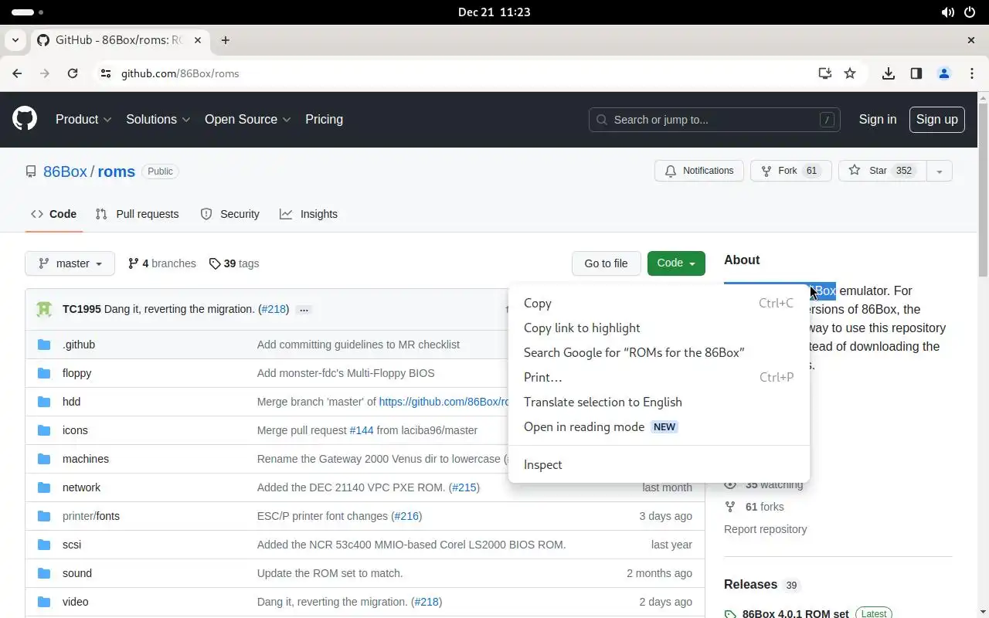Open the 61 forks link
The width and height of the screenshot is (989, 618).
click(754, 507)
